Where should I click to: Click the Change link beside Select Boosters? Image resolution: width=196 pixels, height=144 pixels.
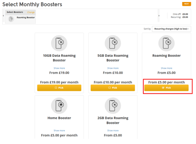pos(31,12)
